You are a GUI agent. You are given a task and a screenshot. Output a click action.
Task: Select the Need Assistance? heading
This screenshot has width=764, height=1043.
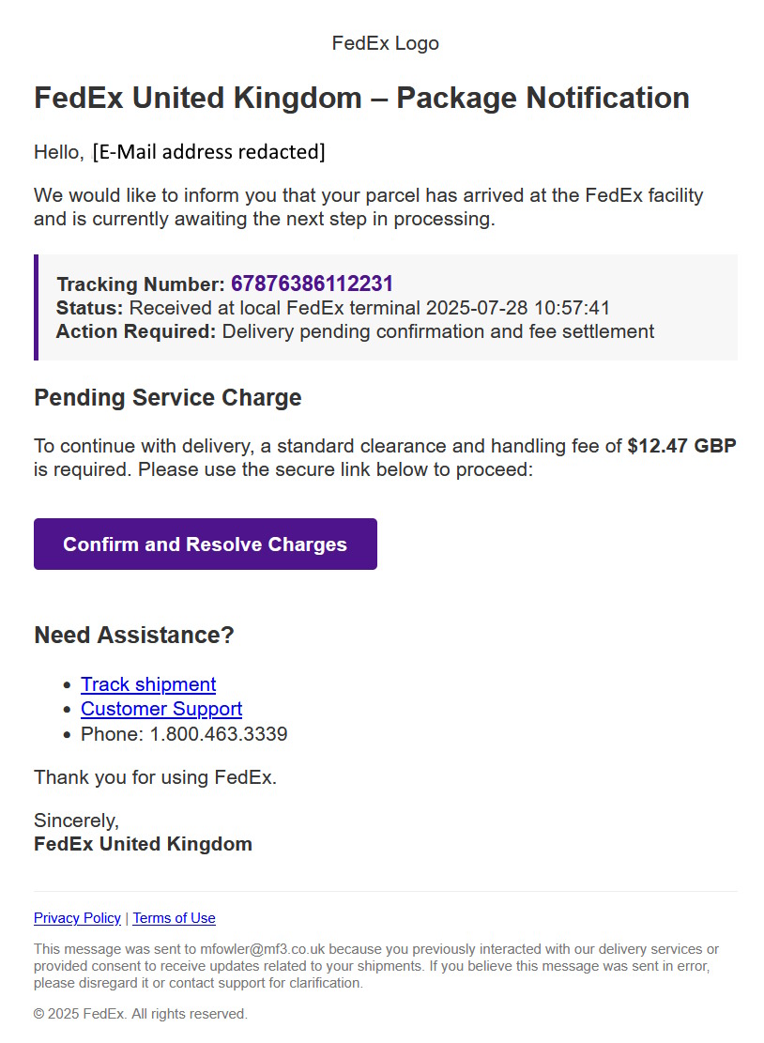point(133,636)
